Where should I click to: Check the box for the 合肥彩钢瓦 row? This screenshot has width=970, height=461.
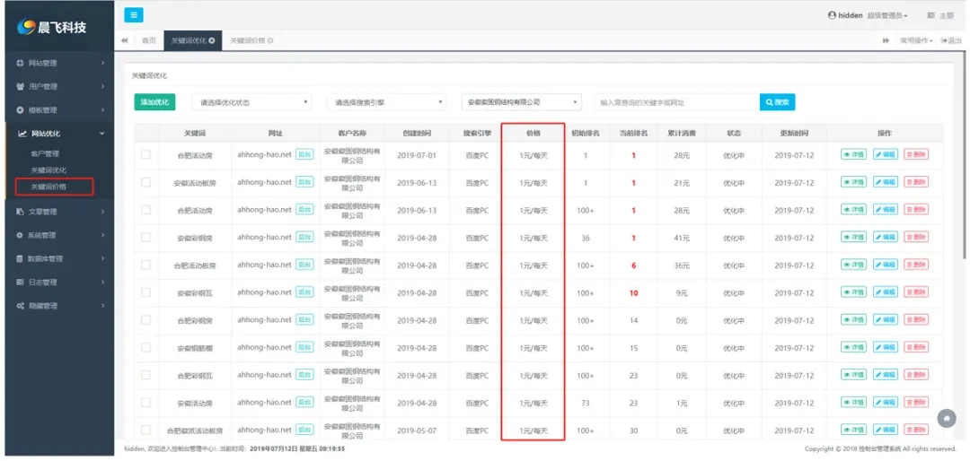(x=146, y=375)
